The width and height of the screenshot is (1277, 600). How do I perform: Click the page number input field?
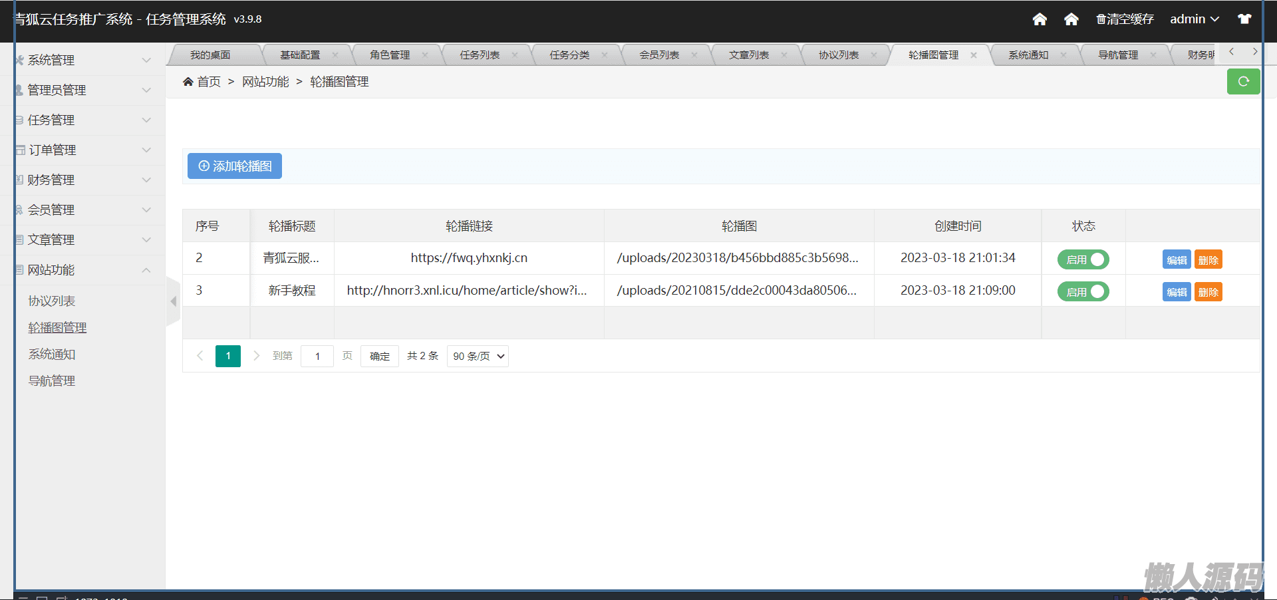pos(317,357)
